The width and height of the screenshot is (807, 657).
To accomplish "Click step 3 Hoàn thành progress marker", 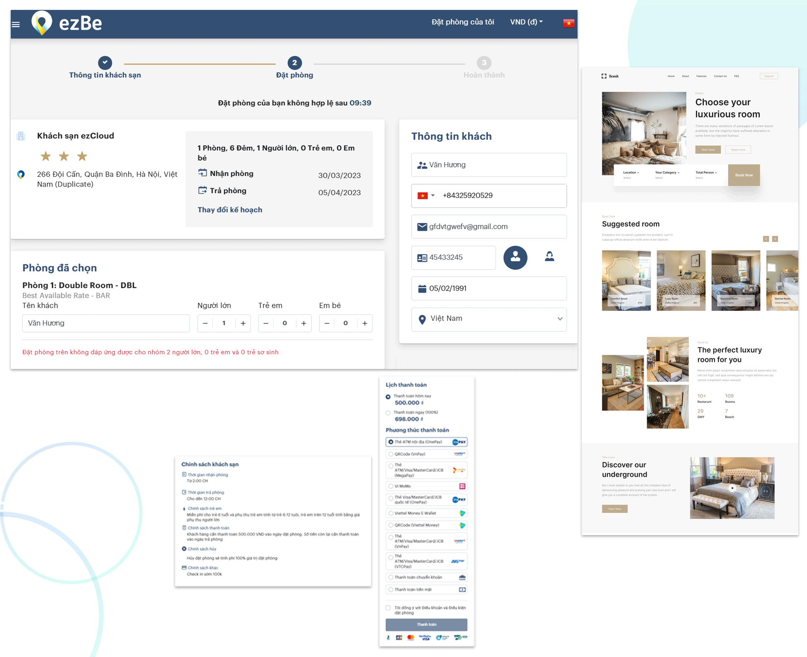I will point(484,62).
